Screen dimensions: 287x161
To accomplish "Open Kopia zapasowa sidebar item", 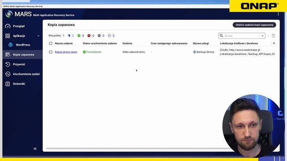I will coord(22,55).
